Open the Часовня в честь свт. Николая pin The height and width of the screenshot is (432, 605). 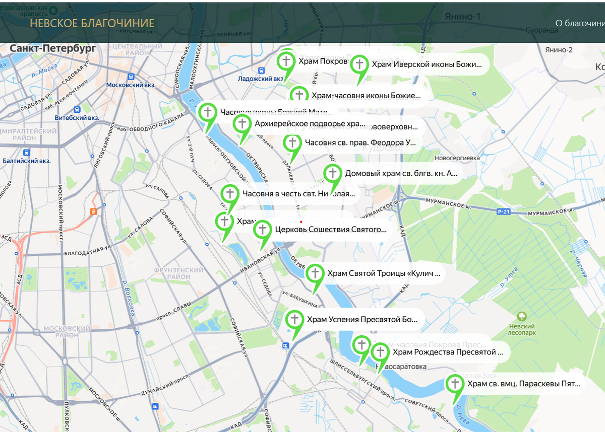pos(230,194)
